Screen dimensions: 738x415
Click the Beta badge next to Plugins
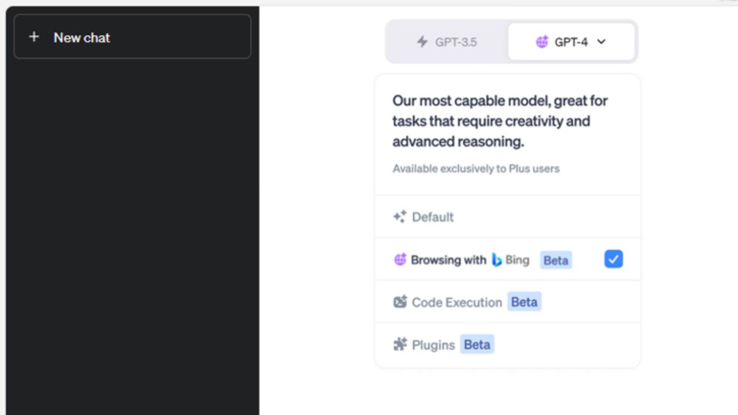pyautogui.click(x=477, y=344)
